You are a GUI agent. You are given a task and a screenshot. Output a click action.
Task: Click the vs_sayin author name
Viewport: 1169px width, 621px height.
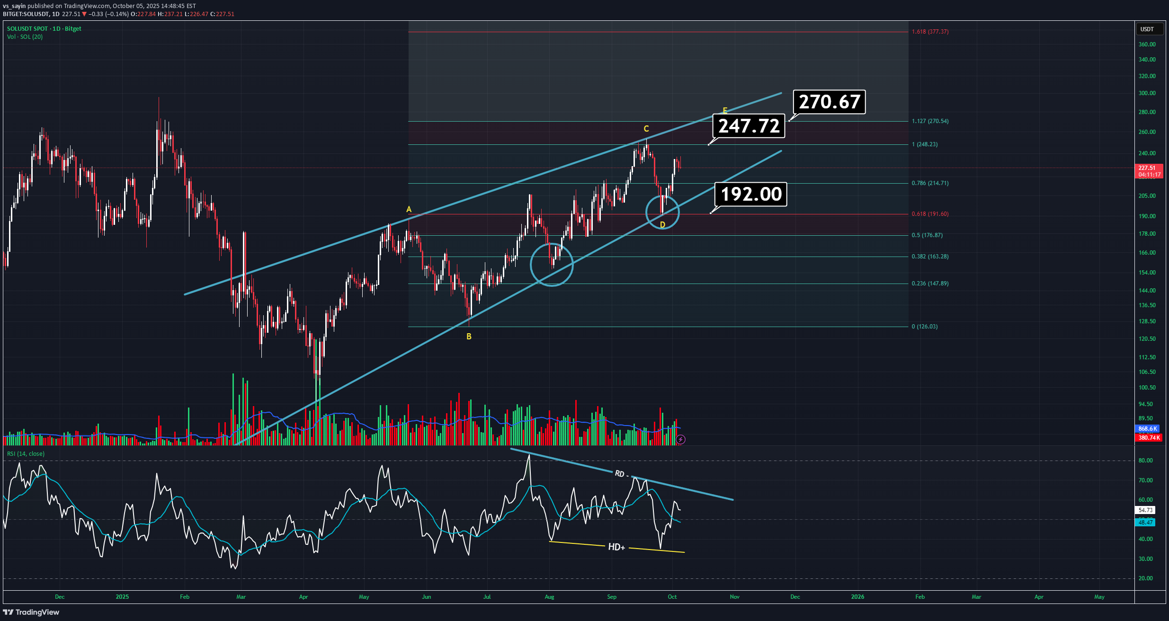coord(14,6)
